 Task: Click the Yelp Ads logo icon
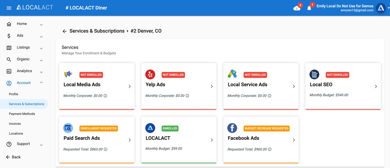[150, 74]
